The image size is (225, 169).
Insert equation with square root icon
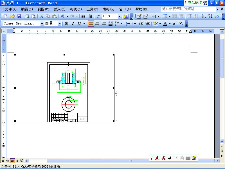217,16
